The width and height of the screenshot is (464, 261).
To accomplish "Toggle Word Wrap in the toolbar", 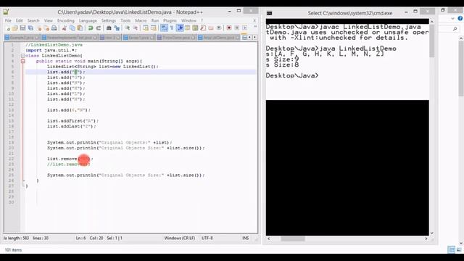I will 164,28.
